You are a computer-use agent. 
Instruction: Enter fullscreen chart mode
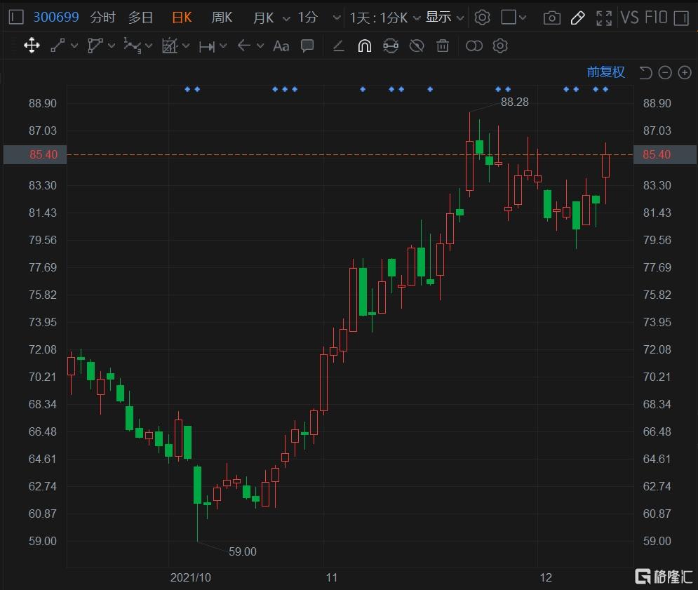(603, 18)
